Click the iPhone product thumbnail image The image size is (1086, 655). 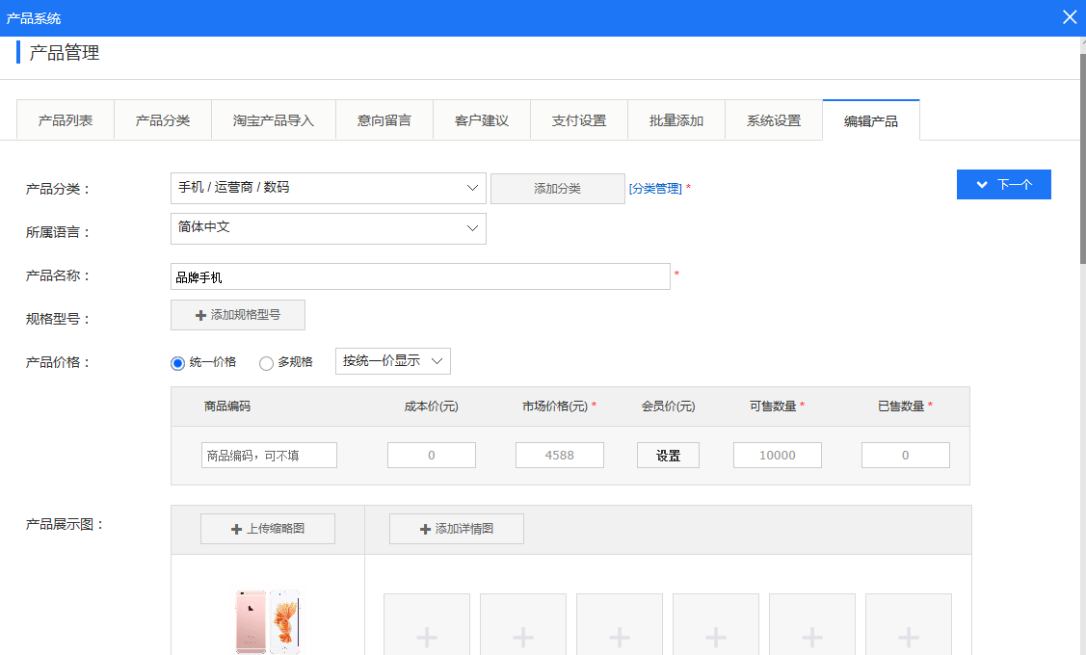click(270, 621)
